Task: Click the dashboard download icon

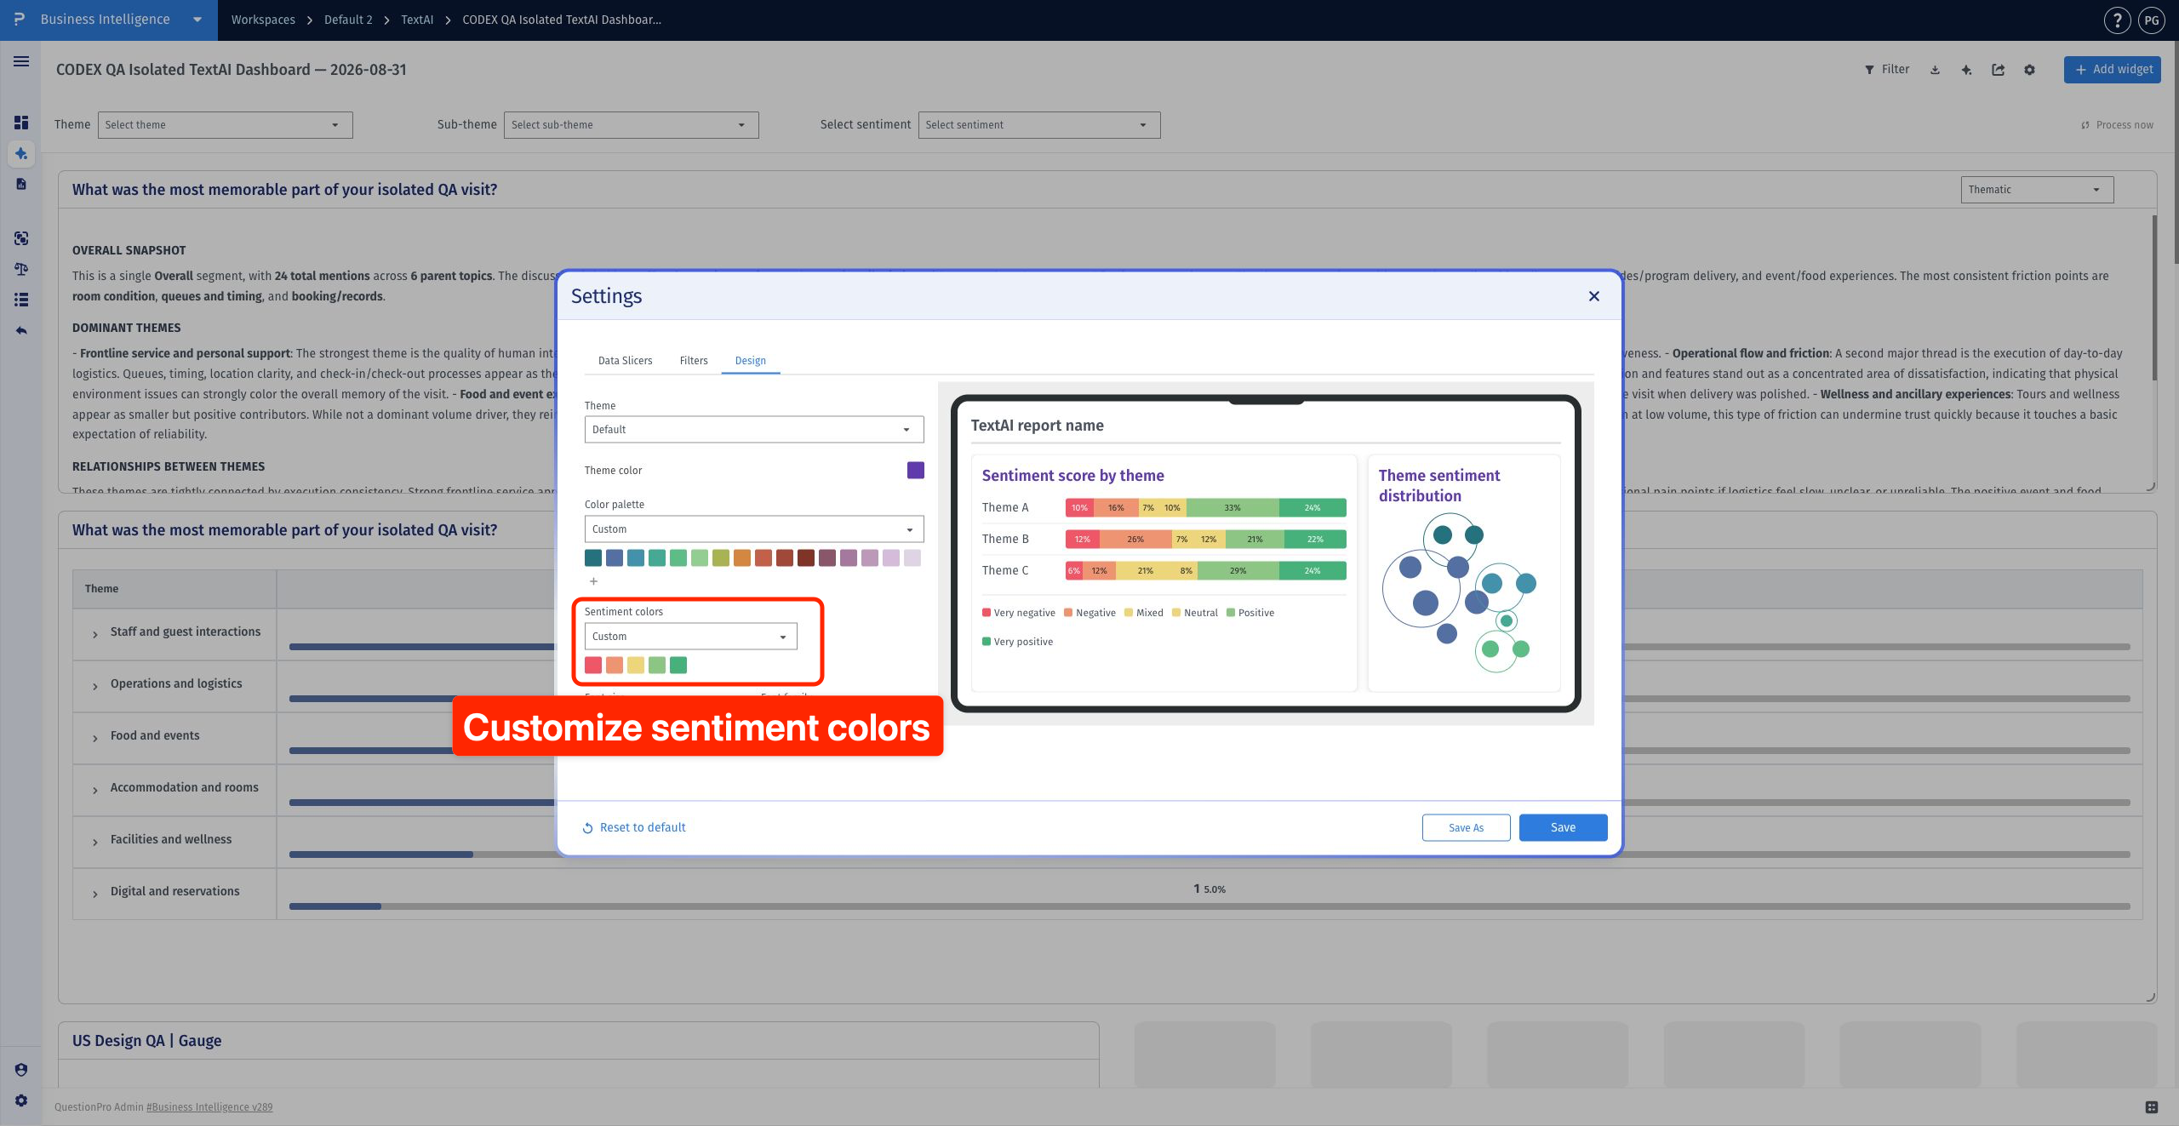Action: tap(1935, 70)
